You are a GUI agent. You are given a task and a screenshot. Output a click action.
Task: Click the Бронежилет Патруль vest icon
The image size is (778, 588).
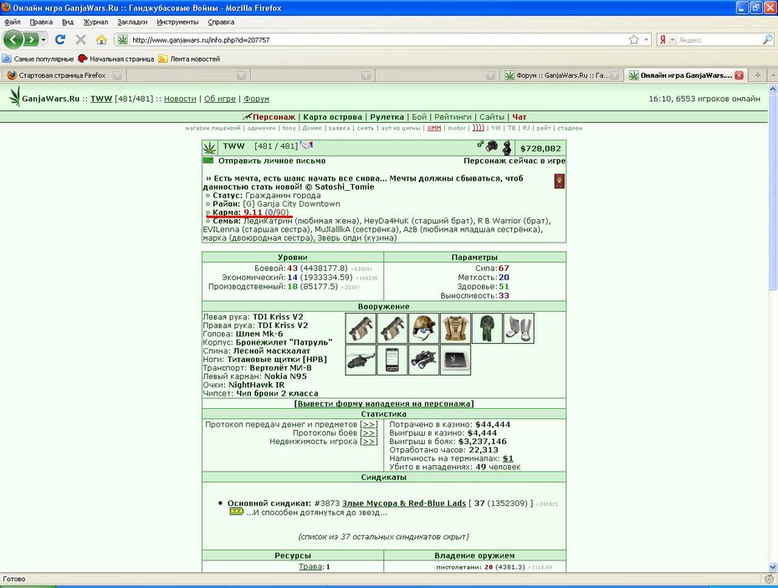(455, 328)
